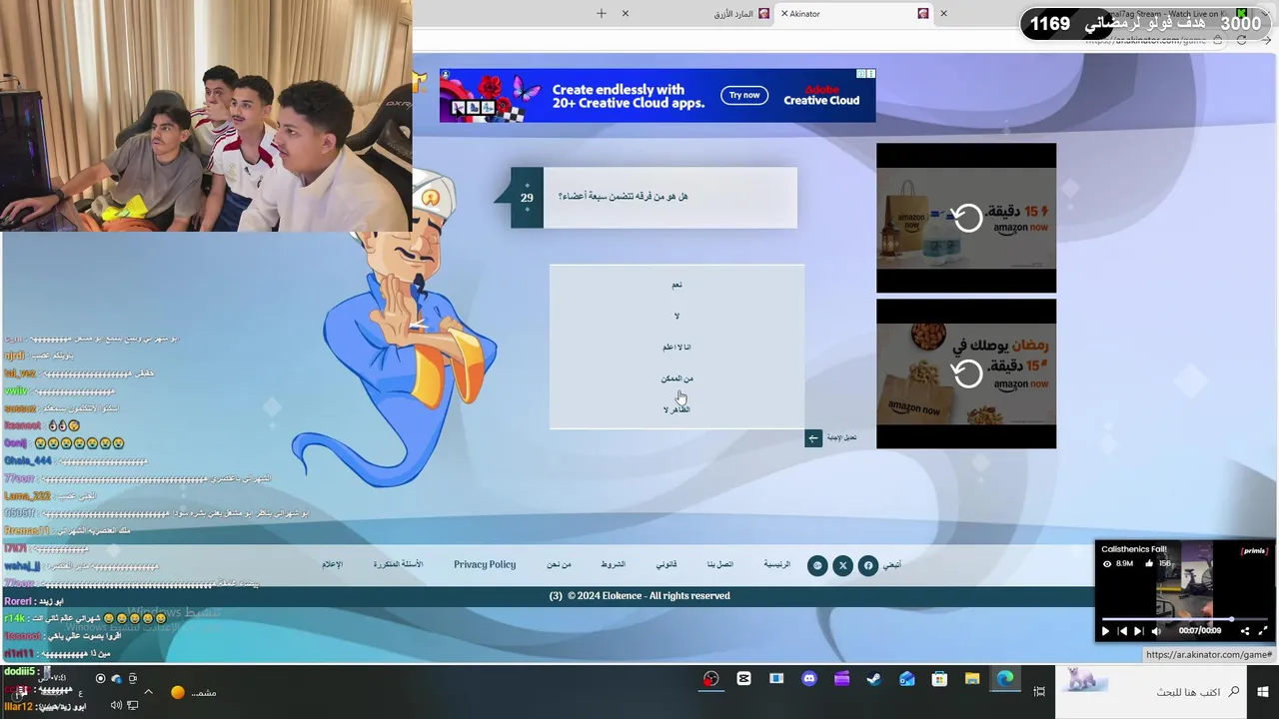
Task: Open the من نحن (About us) footer link
Action: pyautogui.click(x=559, y=564)
